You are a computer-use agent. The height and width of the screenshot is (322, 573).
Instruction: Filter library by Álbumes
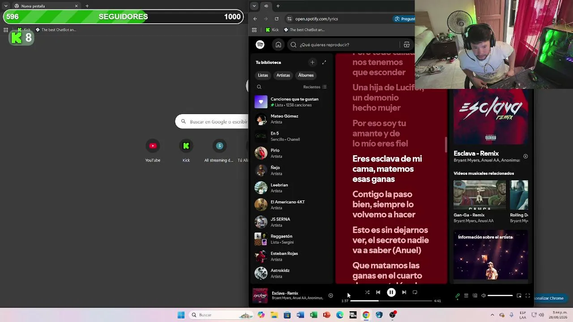click(306, 75)
